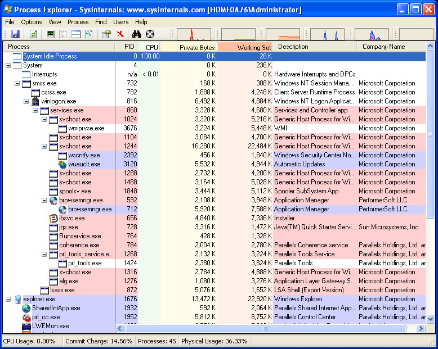Select the wmiprvse.exe process row
This screenshot has height=349, width=438.
point(214,128)
